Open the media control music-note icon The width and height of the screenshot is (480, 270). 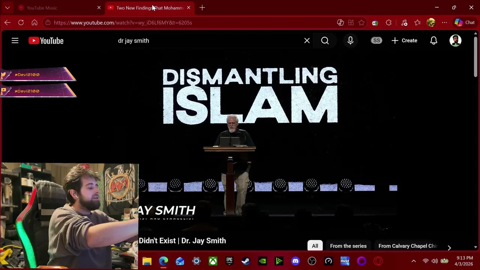pyautogui.click(x=404, y=22)
